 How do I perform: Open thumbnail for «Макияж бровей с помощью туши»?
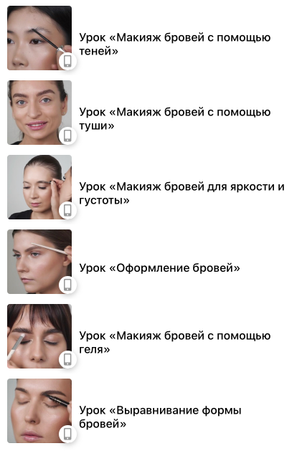tap(39, 113)
